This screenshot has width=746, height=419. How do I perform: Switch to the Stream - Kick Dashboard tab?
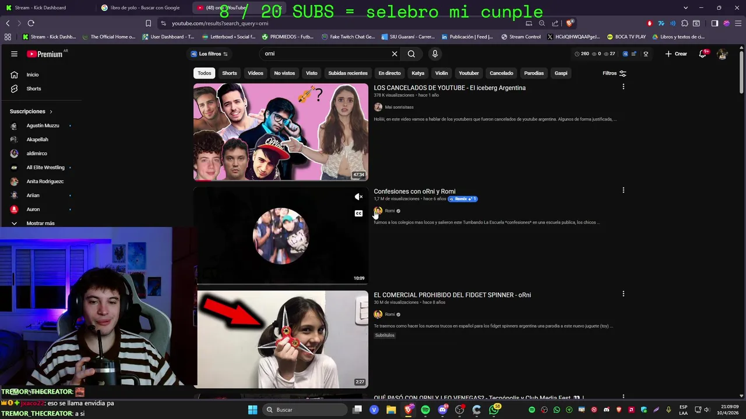pos(47,8)
